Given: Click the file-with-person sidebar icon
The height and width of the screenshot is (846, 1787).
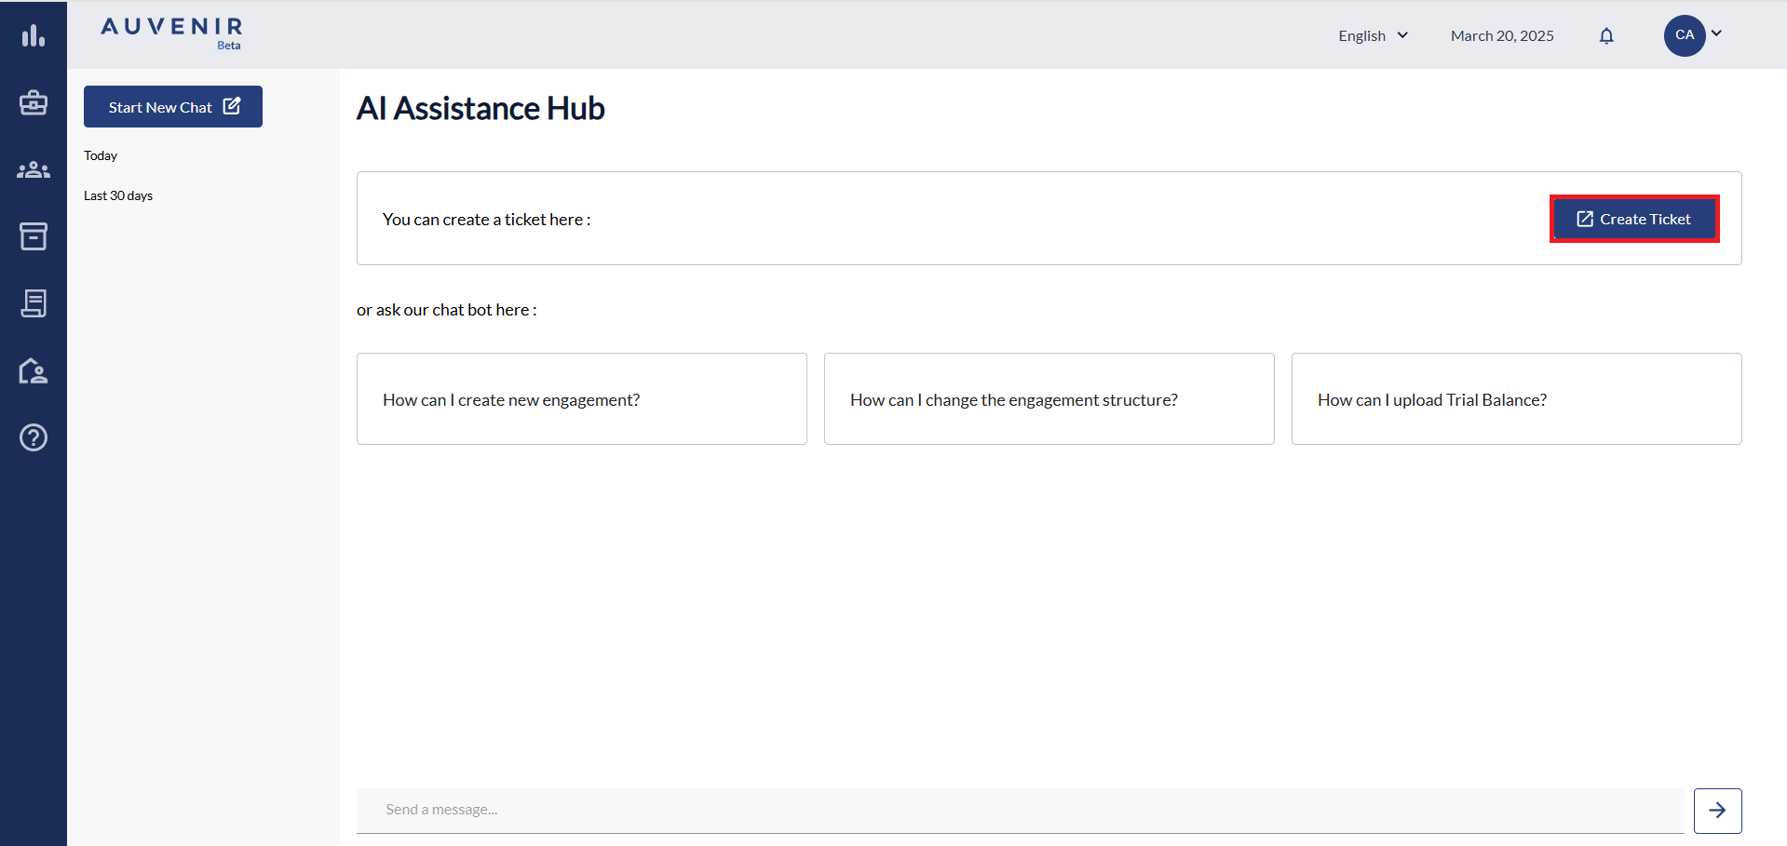Looking at the screenshot, I should pyautogui.click(x=34, y=371).
